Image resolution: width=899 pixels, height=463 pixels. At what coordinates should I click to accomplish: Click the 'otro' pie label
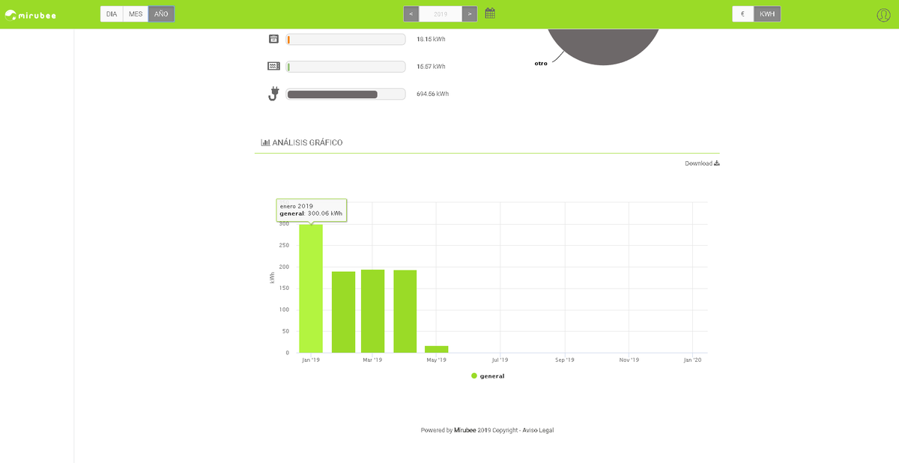pos(541,64)
